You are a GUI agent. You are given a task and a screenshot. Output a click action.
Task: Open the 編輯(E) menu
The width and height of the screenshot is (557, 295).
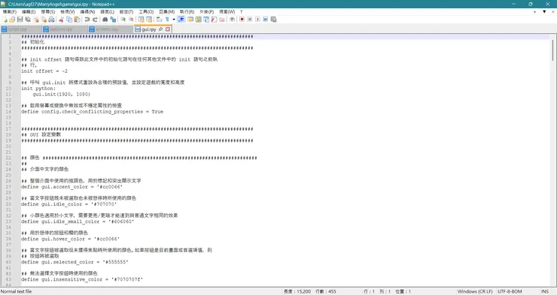pyautogui.click(x=29, y=12)
